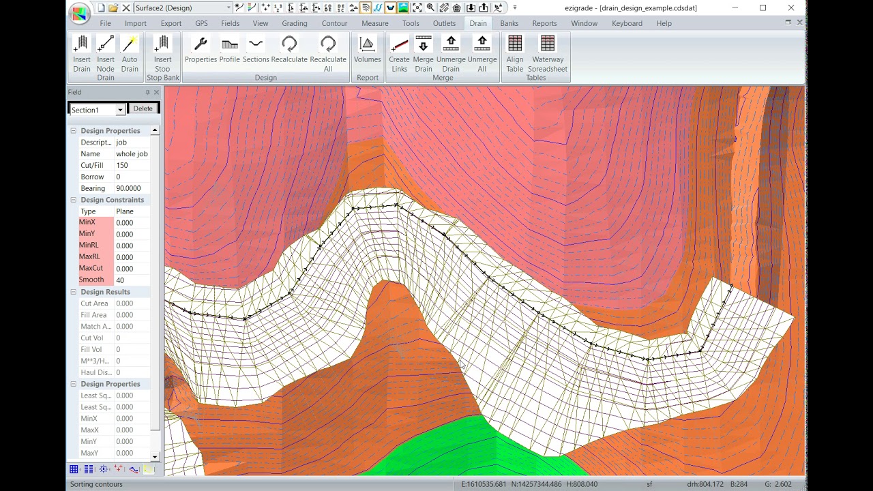Click the download arrow icon in top toolbar
Viewport: 873px width, 491px height.
point(471,8)
